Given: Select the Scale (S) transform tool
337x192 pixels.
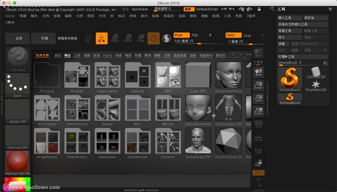Looking at the screenshot, I should (128, 38).
